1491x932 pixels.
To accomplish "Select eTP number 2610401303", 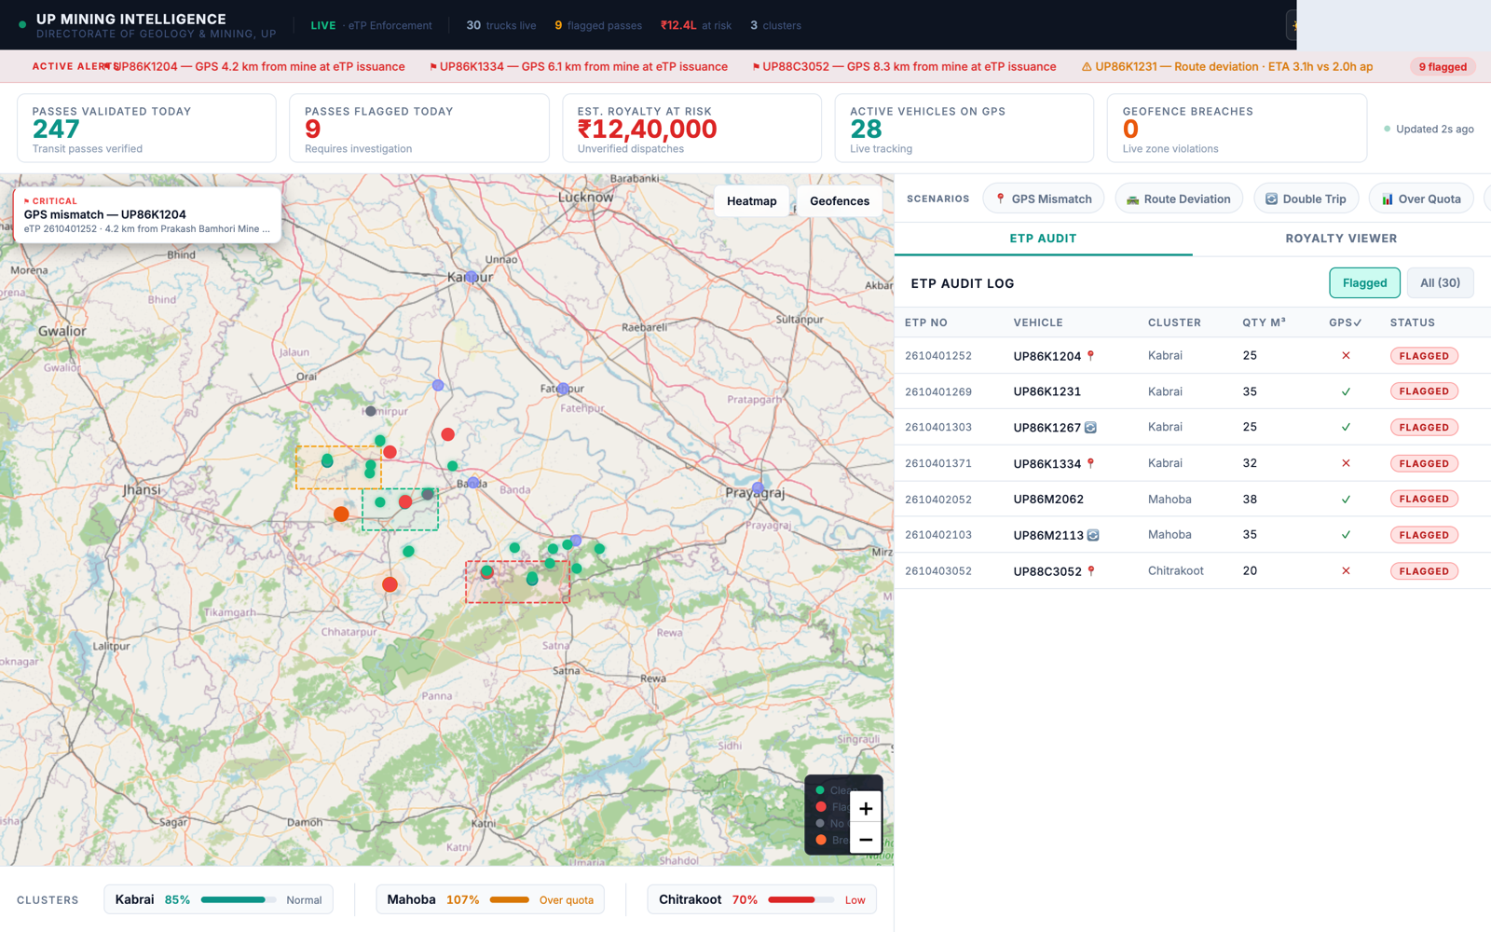I will click(938, 428).
